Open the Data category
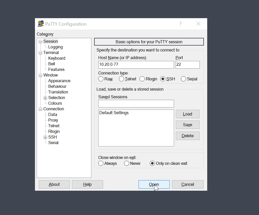This screenshot has height=215, width=259. pos(53,114)
